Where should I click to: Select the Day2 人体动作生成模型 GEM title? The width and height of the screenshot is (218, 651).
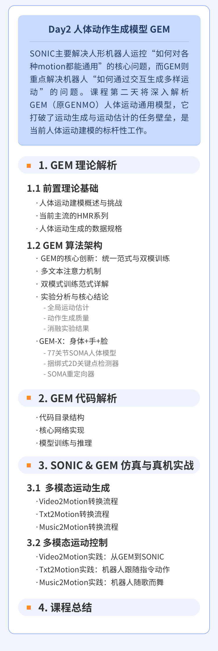[109, 29]
